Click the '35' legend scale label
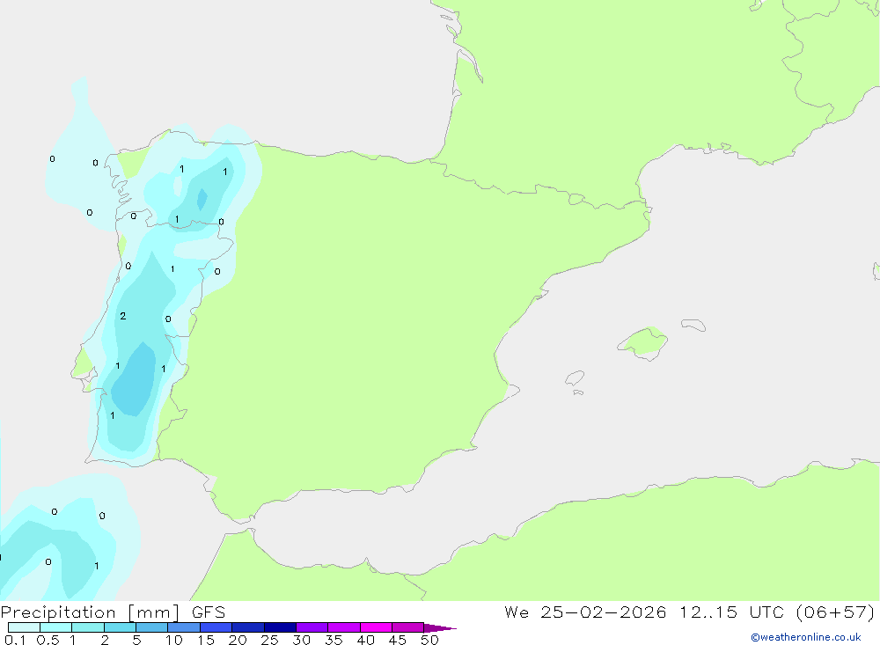The image size is (880, 645). click(334, 640)
